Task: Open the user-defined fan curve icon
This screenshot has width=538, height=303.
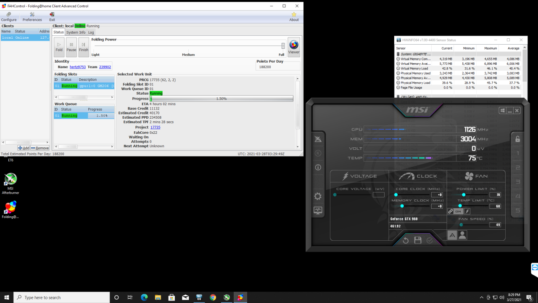Action: click(x=462, y=235)
